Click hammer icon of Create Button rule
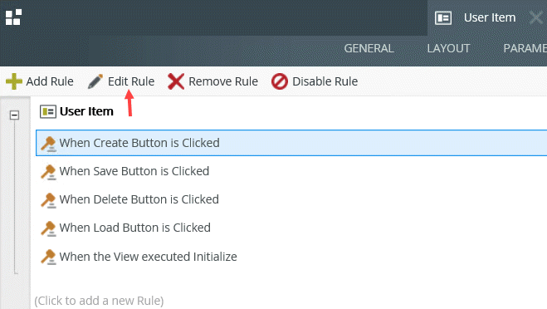 (48, 144)
